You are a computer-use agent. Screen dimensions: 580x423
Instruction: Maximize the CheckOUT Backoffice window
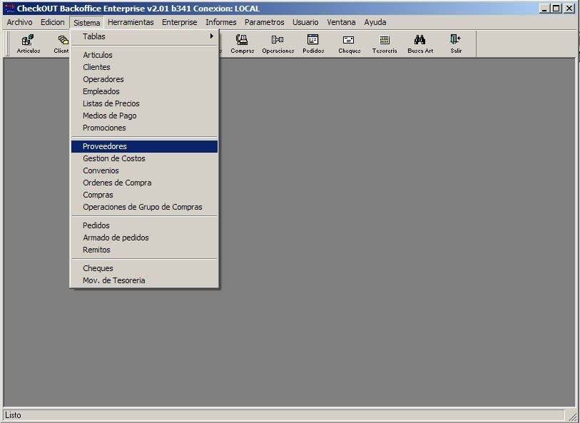tap(556, 9)
